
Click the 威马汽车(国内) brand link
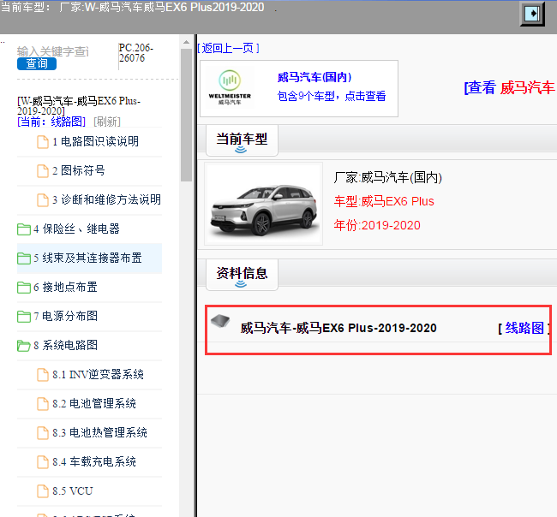point(314,77)
